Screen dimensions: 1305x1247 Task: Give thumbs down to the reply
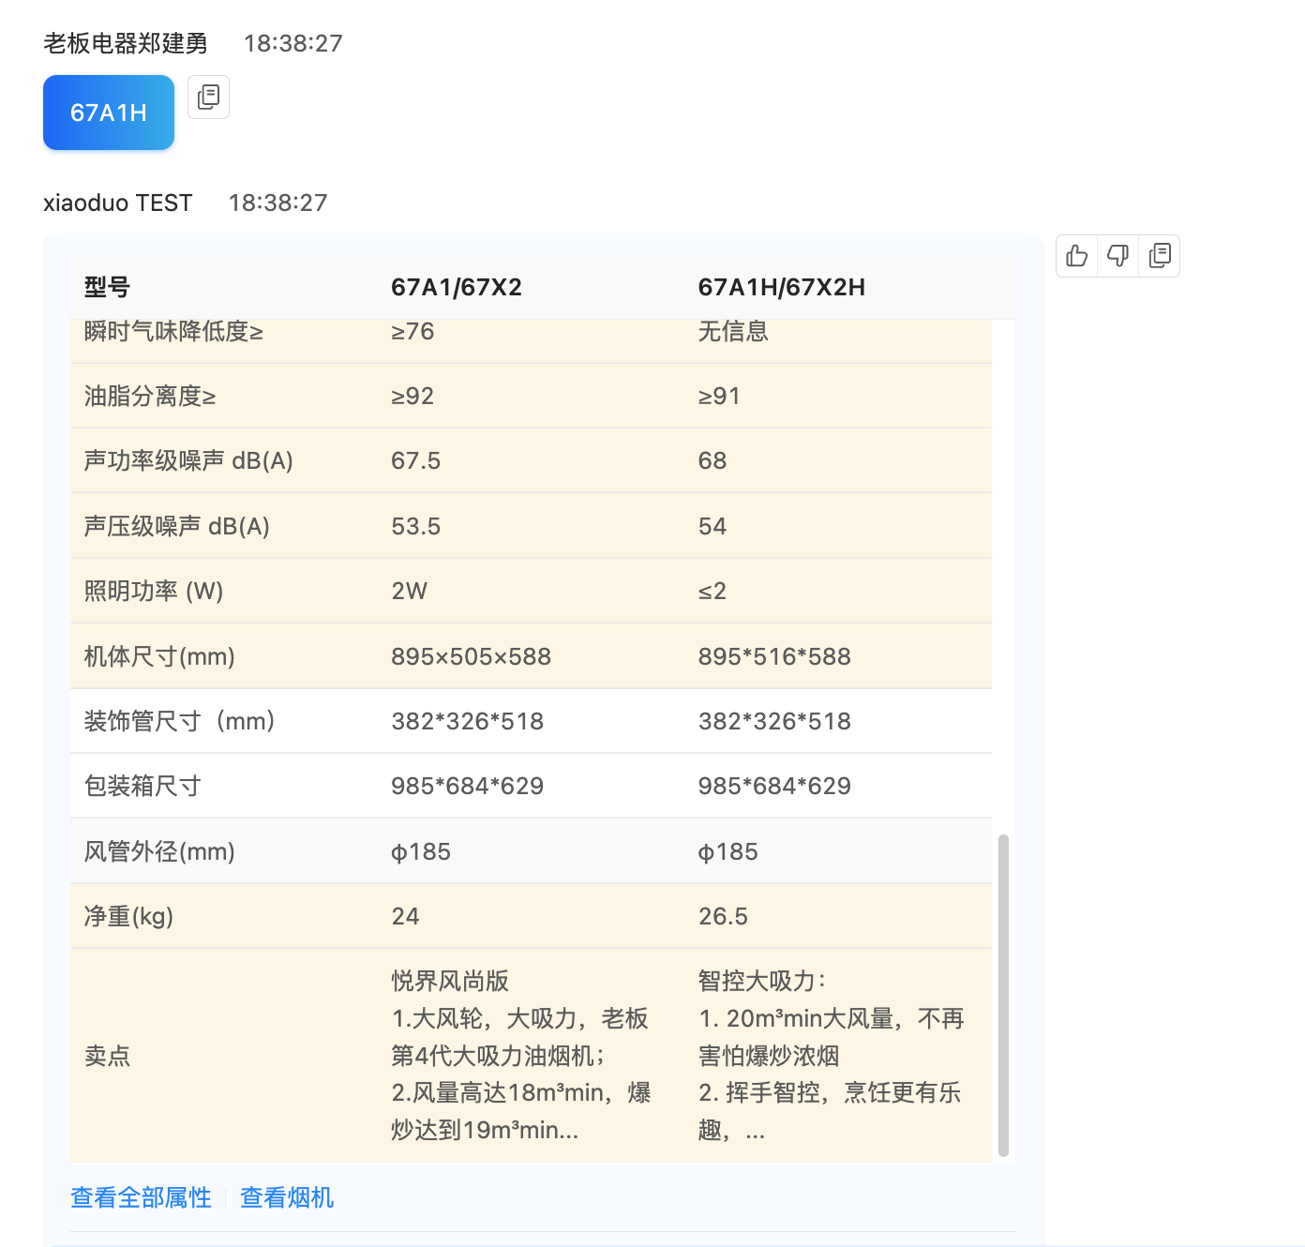[1117, 256]
